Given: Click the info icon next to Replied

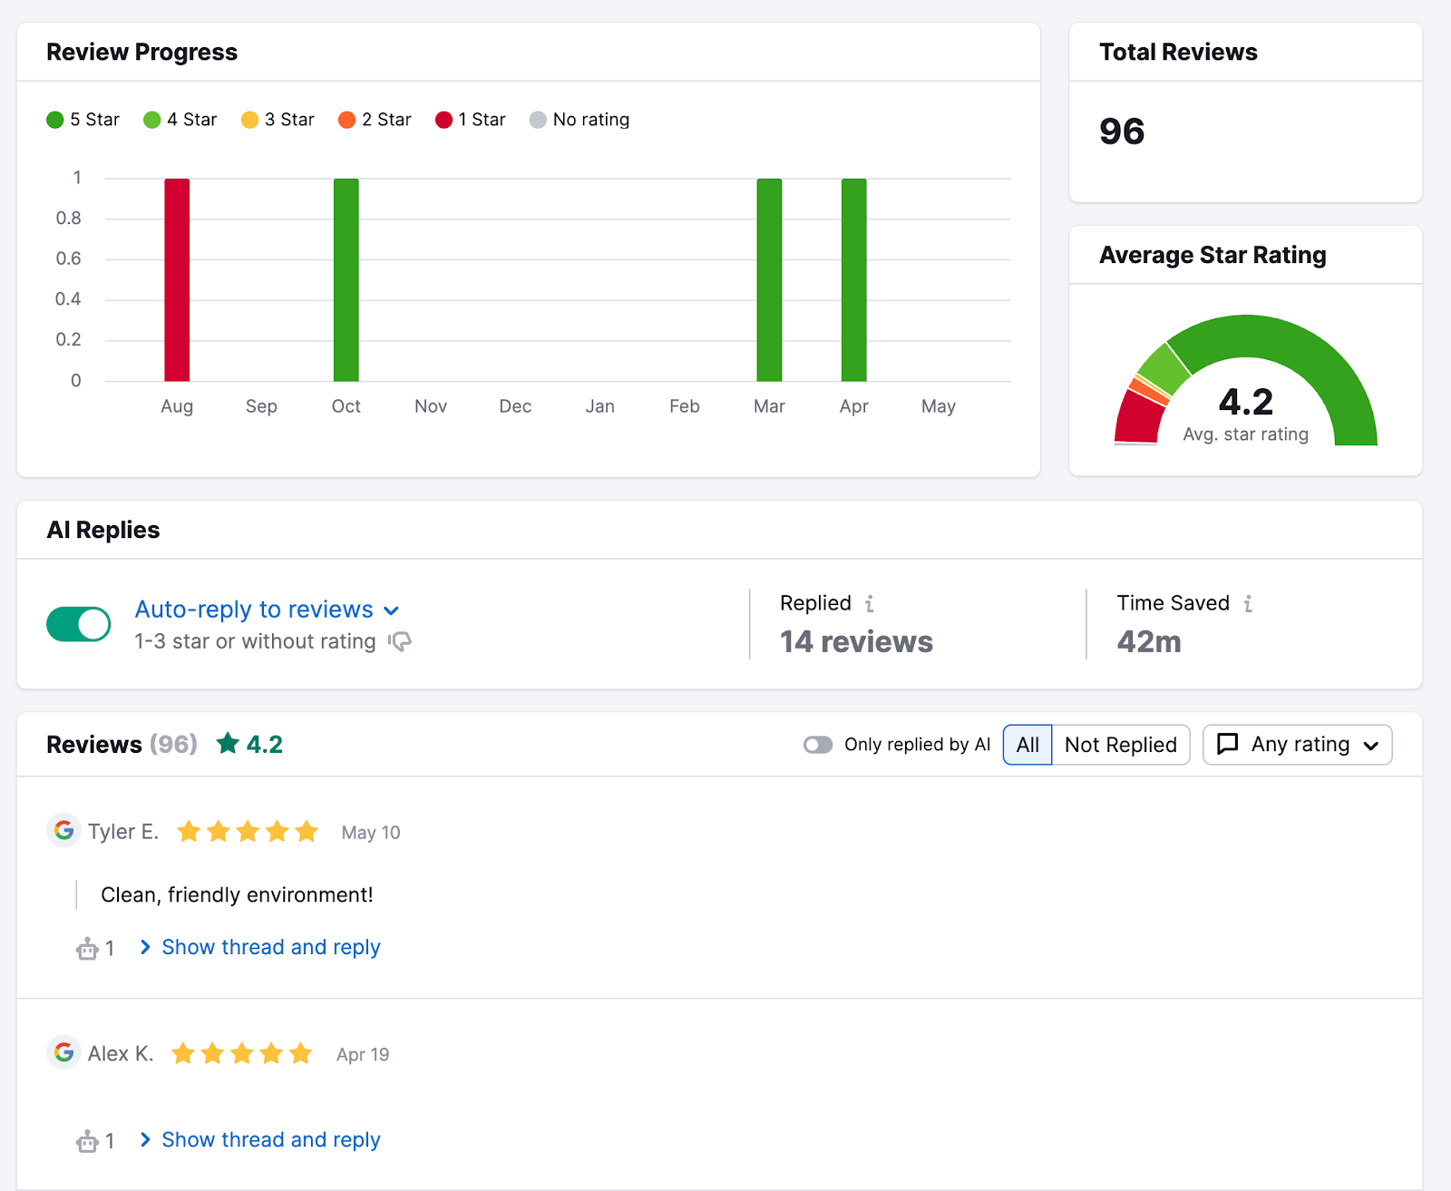Looking at the screenshot, I should [x=869, y=602].
